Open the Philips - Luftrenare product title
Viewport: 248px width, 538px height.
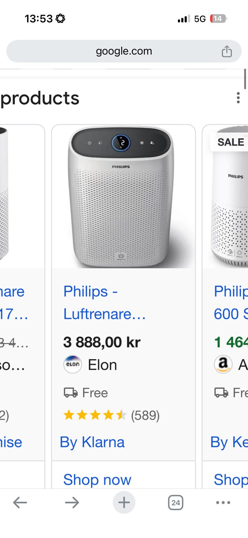point(104,303)
